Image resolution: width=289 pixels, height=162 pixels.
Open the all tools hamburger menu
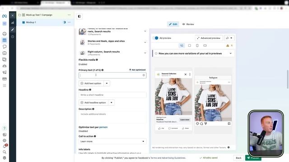tap(5, 85)
